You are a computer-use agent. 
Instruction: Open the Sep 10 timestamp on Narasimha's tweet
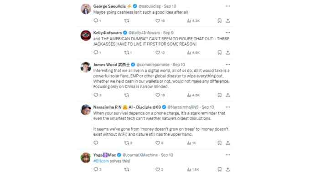click(x=207, y=107)
